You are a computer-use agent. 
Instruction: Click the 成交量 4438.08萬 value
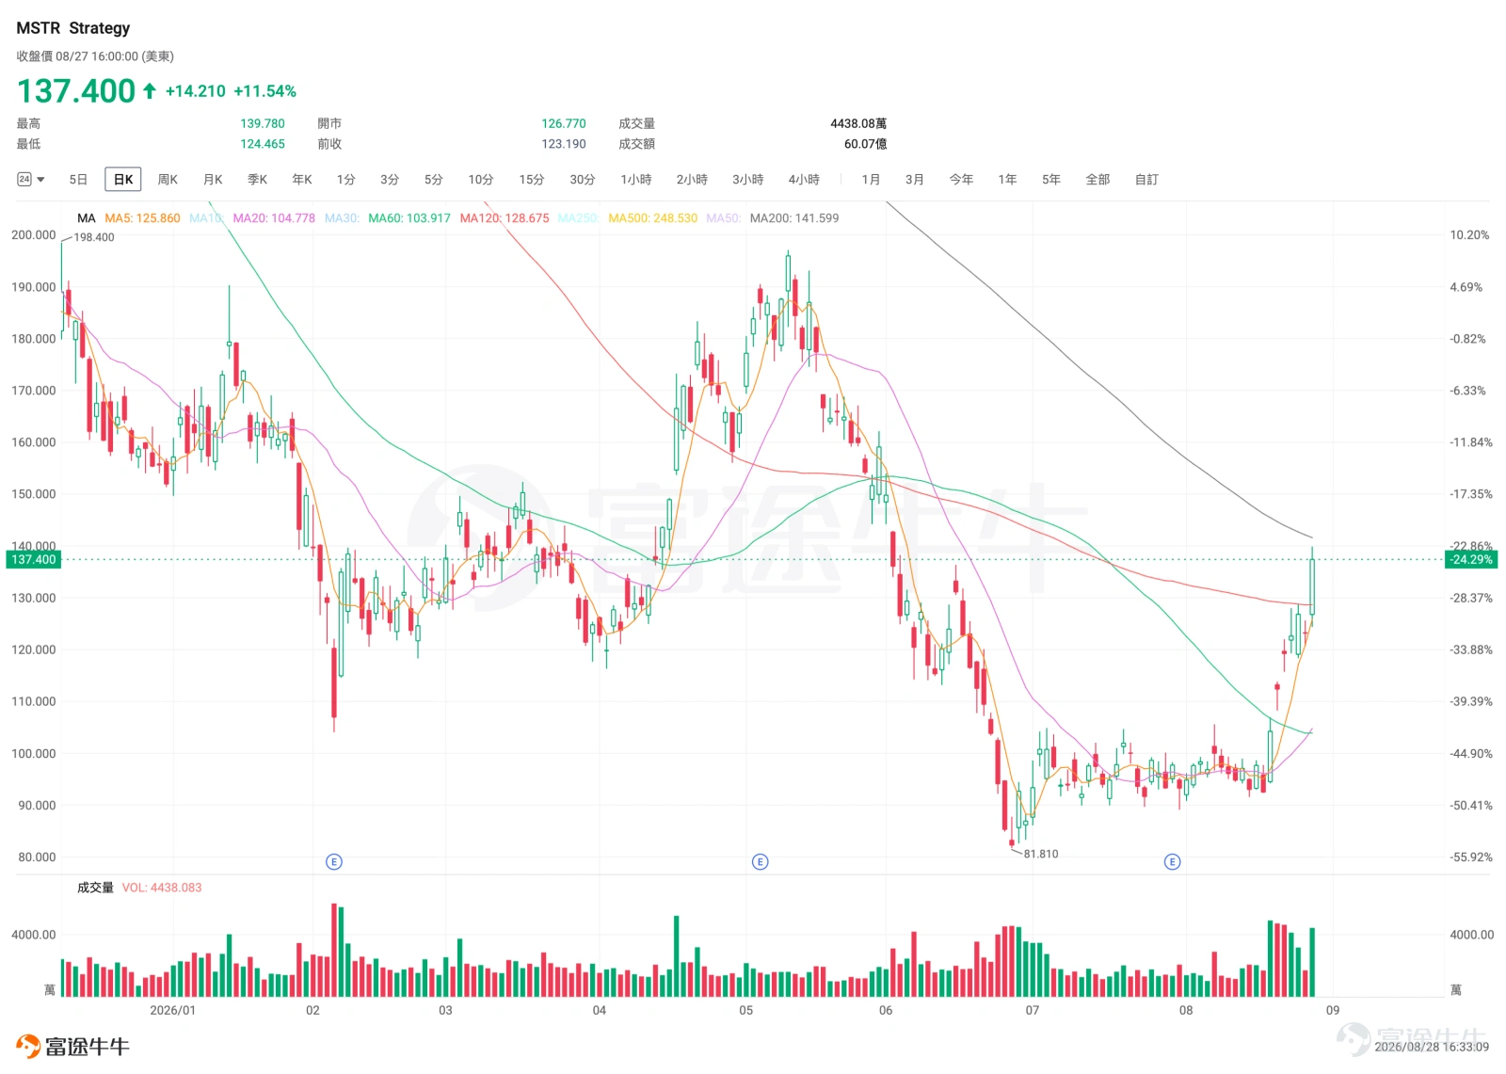tap(858, 123)
